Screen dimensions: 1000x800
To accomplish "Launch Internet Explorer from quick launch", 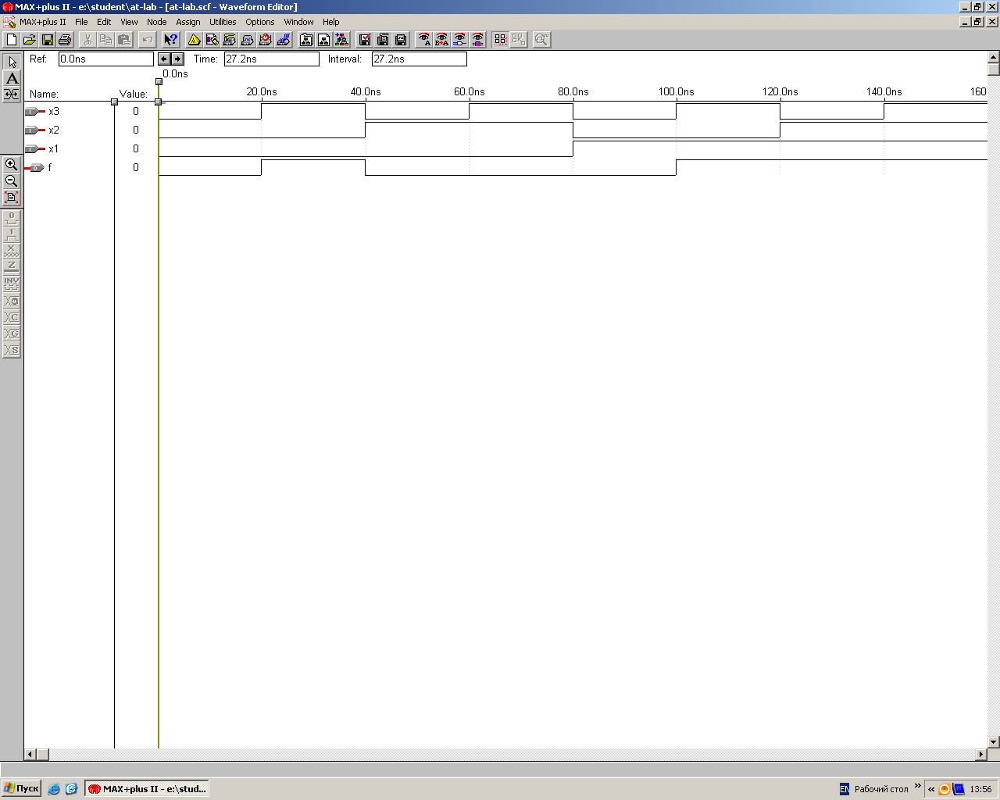I will (x=54, y=789).
